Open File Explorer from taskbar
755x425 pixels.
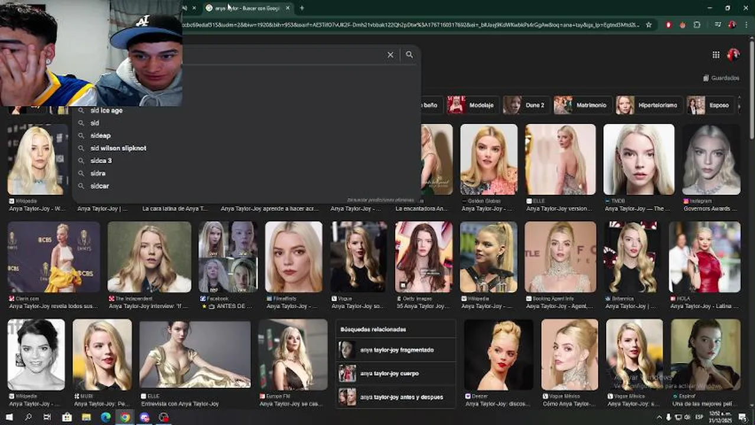[x=86, y=417]
